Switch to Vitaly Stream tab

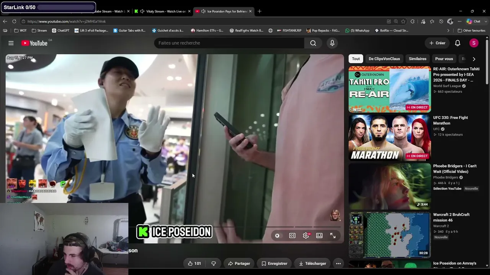[x=163, y=11]
